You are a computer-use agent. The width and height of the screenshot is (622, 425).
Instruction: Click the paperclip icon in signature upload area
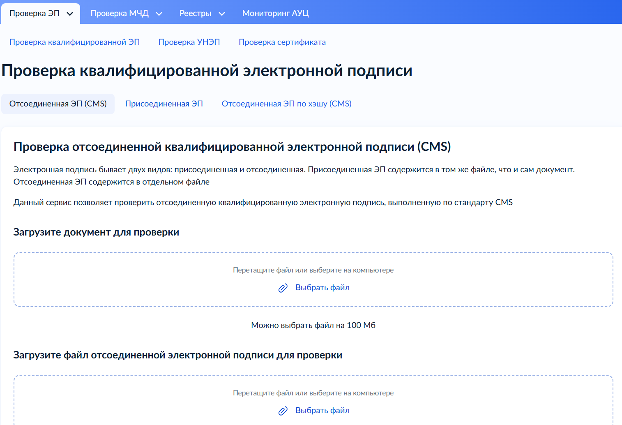pyautogui.click(x=282, y=411)
